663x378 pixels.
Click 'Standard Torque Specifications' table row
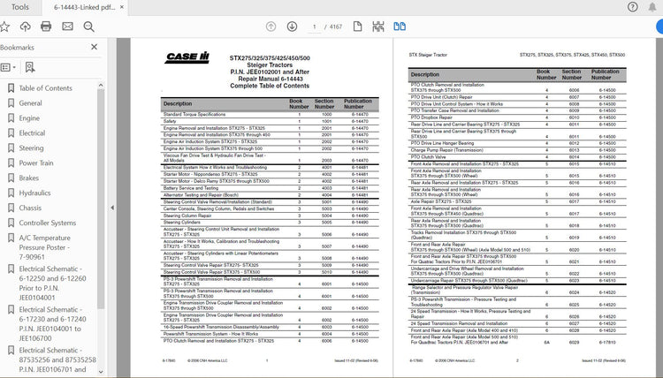click(x=270, y=115)
